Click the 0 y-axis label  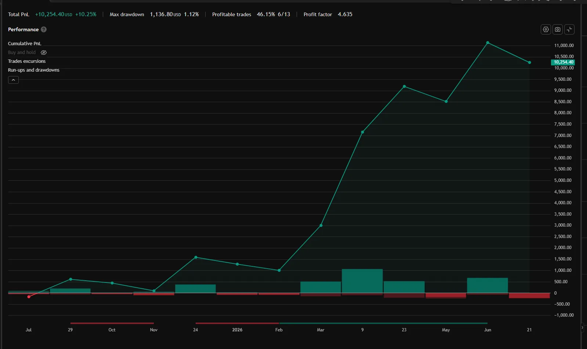[x=555, y=293]
